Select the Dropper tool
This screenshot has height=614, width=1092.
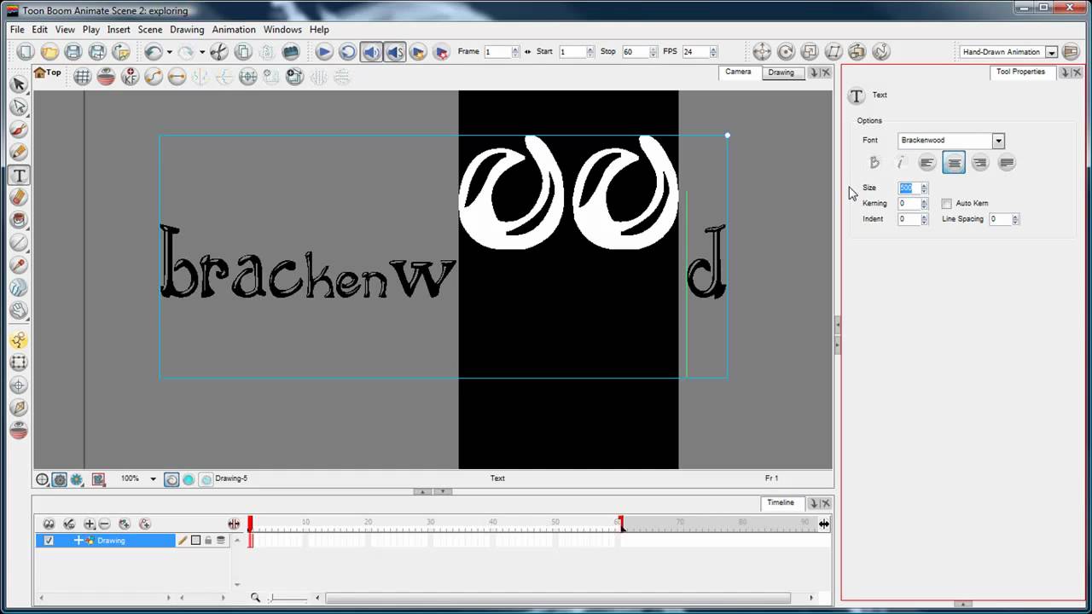19,265
